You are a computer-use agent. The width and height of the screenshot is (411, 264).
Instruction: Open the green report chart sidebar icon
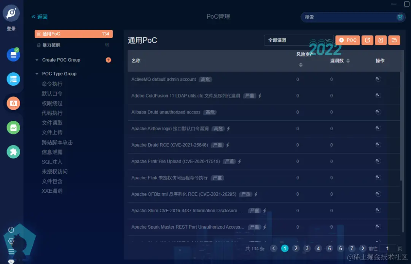point(13,128)
